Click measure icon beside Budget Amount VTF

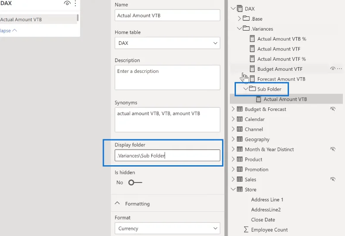pos(252,69)
